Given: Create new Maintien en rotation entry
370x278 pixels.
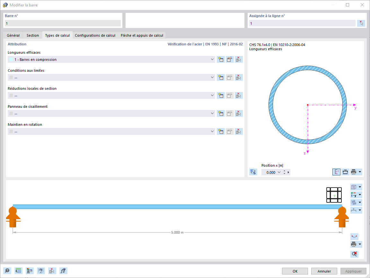Looking at the screenshot, I should (x=221, y=131).
